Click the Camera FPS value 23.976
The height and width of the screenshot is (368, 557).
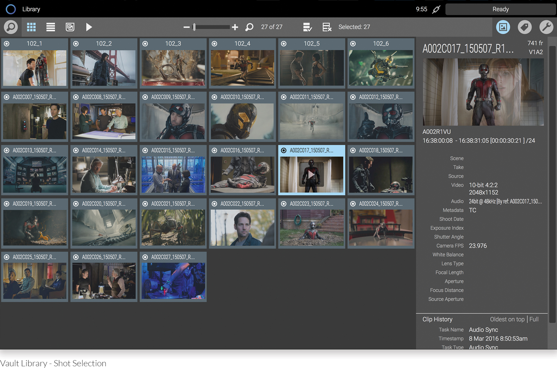coord(478,246)
